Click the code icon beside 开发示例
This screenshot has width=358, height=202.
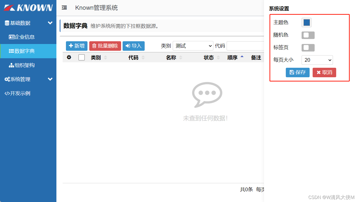pyautogui.click(x=7, y=93)
